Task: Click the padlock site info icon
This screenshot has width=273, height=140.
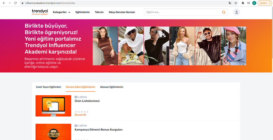Action: click(22, 3)
